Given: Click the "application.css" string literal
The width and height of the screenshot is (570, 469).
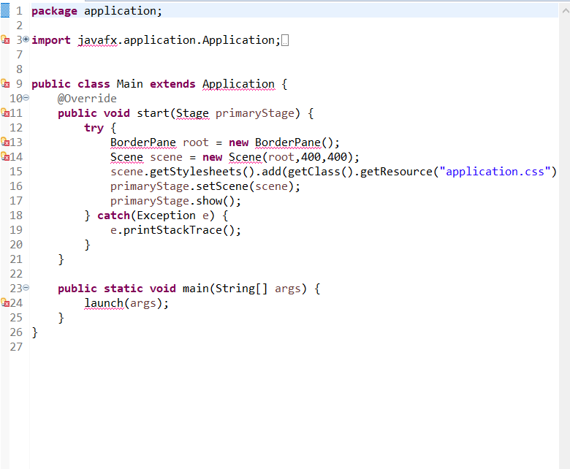Looking at the screenshot, I should [x=495, y=172].
